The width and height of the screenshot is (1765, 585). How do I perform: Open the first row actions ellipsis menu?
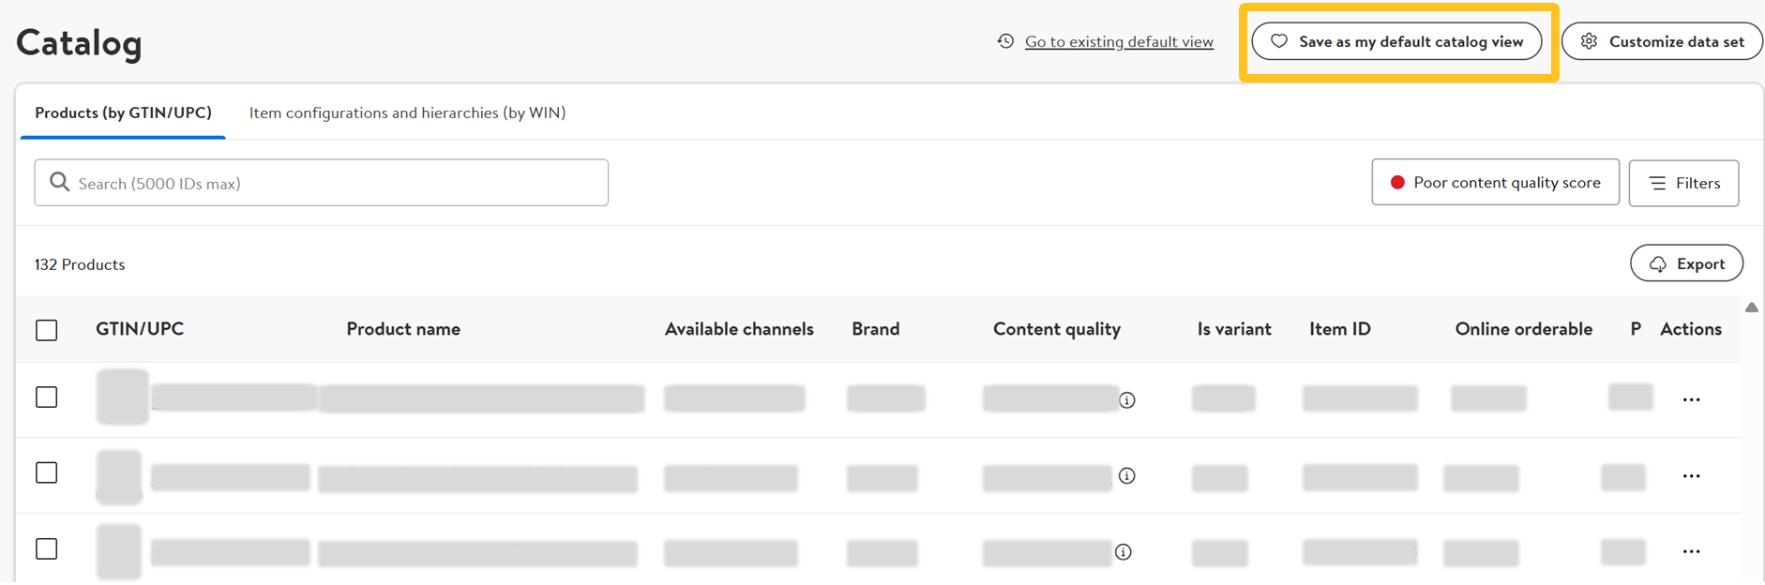pos(1691,400)
